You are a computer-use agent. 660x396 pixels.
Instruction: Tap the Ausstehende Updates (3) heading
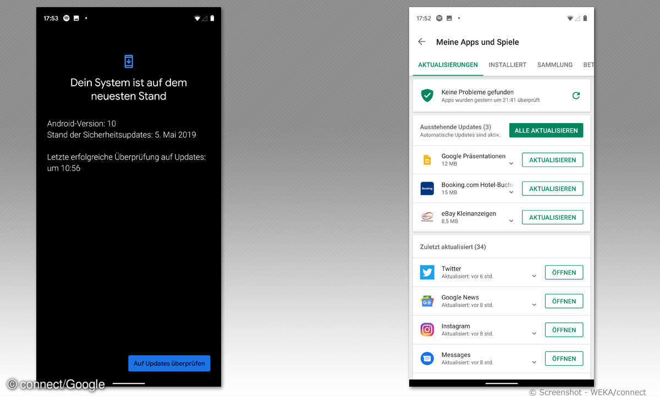click(x=455, y=127)
